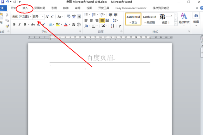Image resolution: width=203 pixels, height=135 pixels.
Task: Open Easy Document Creator tab
Action: 131,8
